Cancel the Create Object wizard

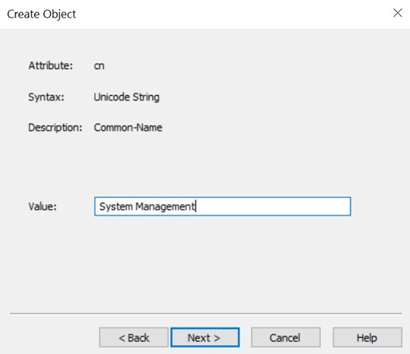click(x=285, y=337)
